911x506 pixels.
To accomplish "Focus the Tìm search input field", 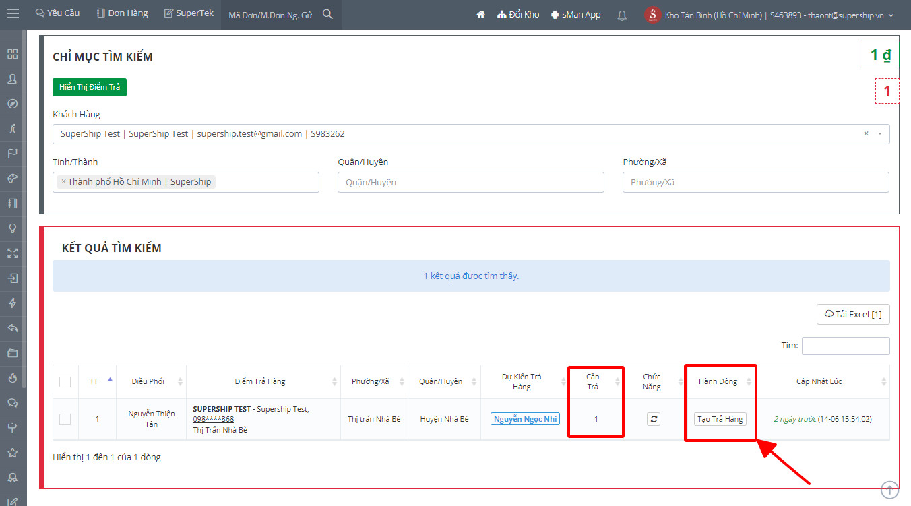I will pyautogui.click(x=846, y=346).
